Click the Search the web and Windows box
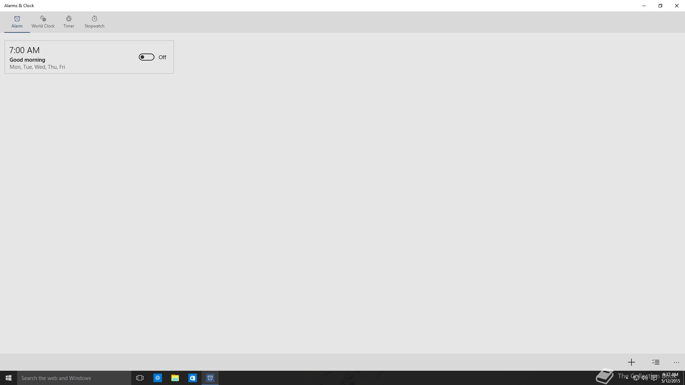Viewport: 685px width, 385px height. [x=74, y=378]
